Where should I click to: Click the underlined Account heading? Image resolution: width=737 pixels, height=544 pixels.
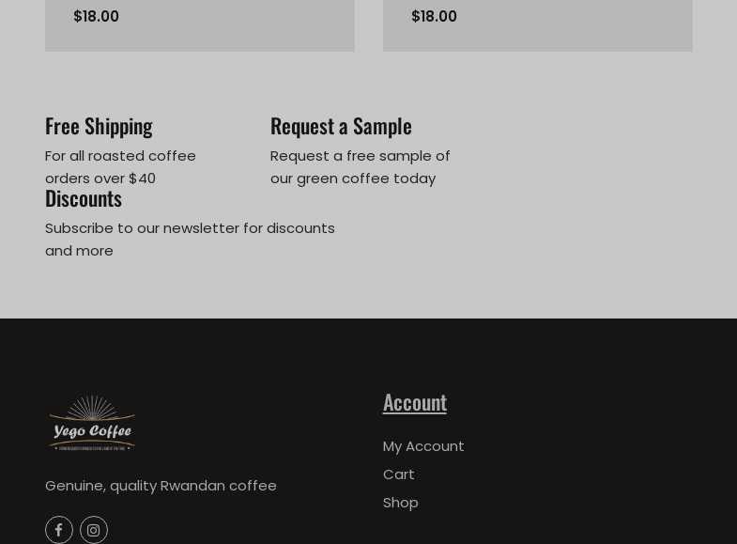click(x=415, y=402)
